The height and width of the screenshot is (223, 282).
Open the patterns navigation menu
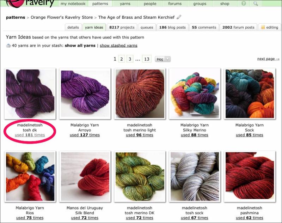click(x=100, y=4)
